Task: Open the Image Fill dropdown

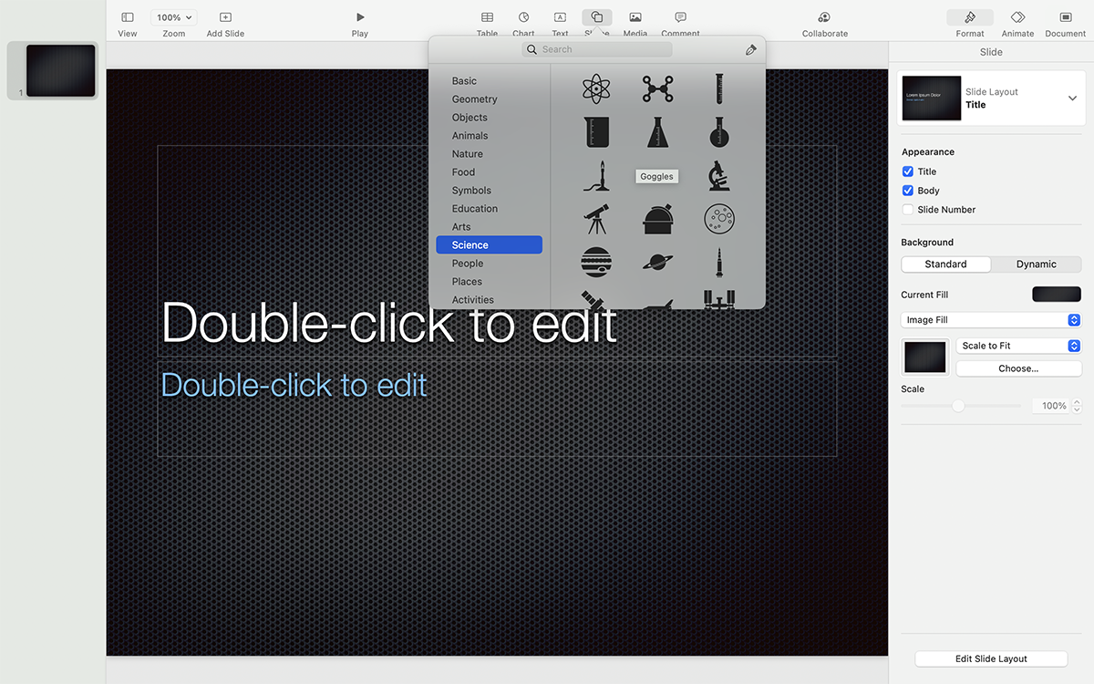Action: click(x=991, y=320)
